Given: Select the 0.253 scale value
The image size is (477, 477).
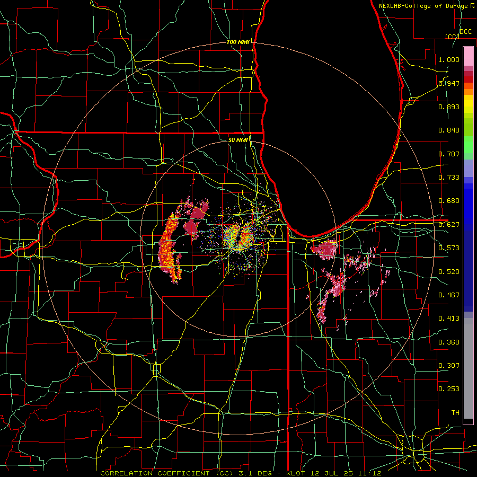Looking at the screenshot, I should coord(449,389).
